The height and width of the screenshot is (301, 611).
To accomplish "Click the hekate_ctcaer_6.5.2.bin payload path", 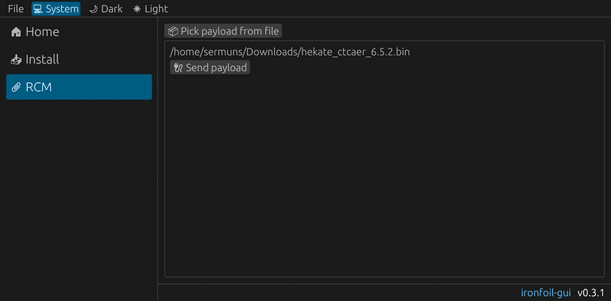I will point(290,52).
